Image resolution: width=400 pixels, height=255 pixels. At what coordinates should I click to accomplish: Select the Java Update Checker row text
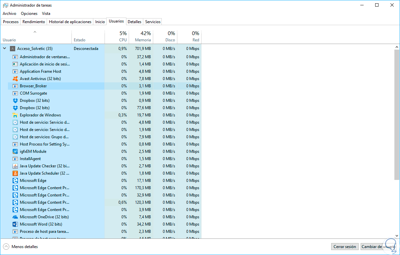45,166
